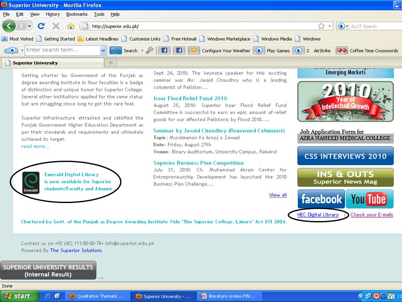
Task: Open the ALOT search engine selector
Action: [x=343, y=26]
